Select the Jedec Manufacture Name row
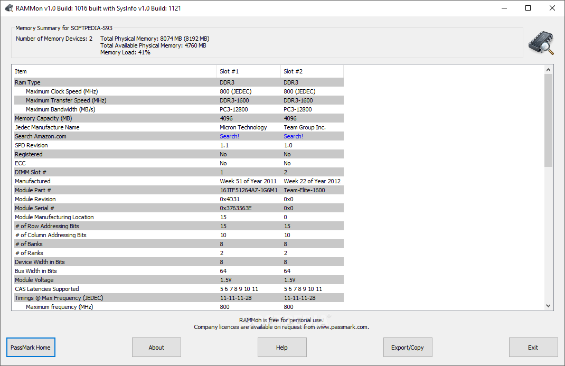Screen dimensions: 565x366 point(178,127)
